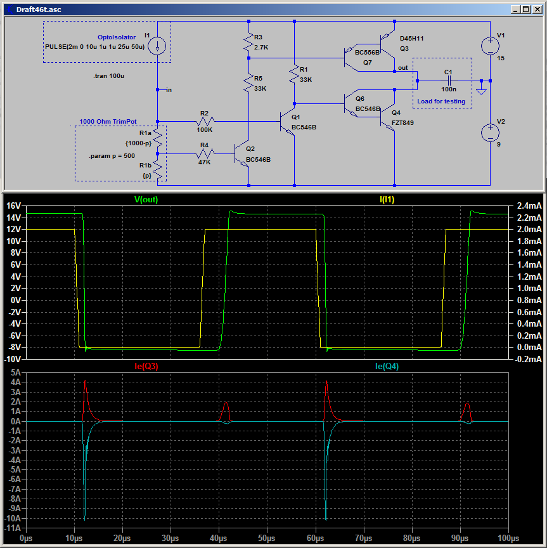Click the BC546B label of Q2
The image size is (547, 548).
(x=258, y=160)
